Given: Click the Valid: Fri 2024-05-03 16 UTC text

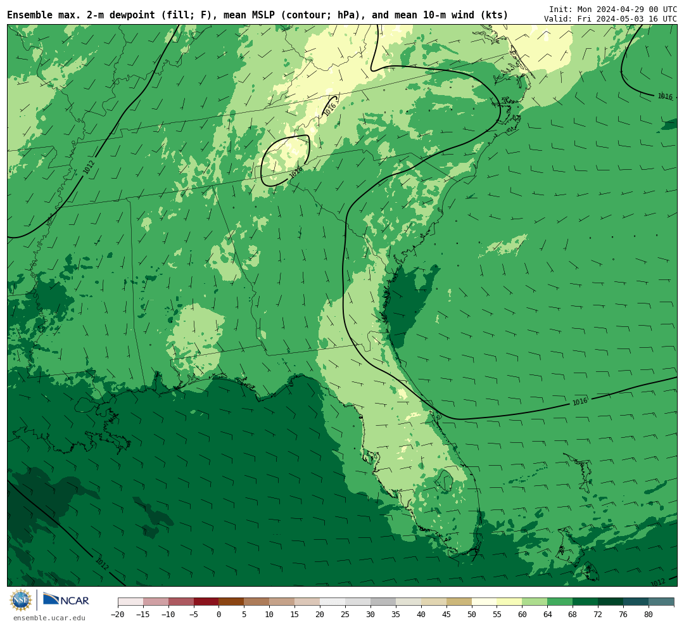Looking at the screenshot, I should 611,19.
